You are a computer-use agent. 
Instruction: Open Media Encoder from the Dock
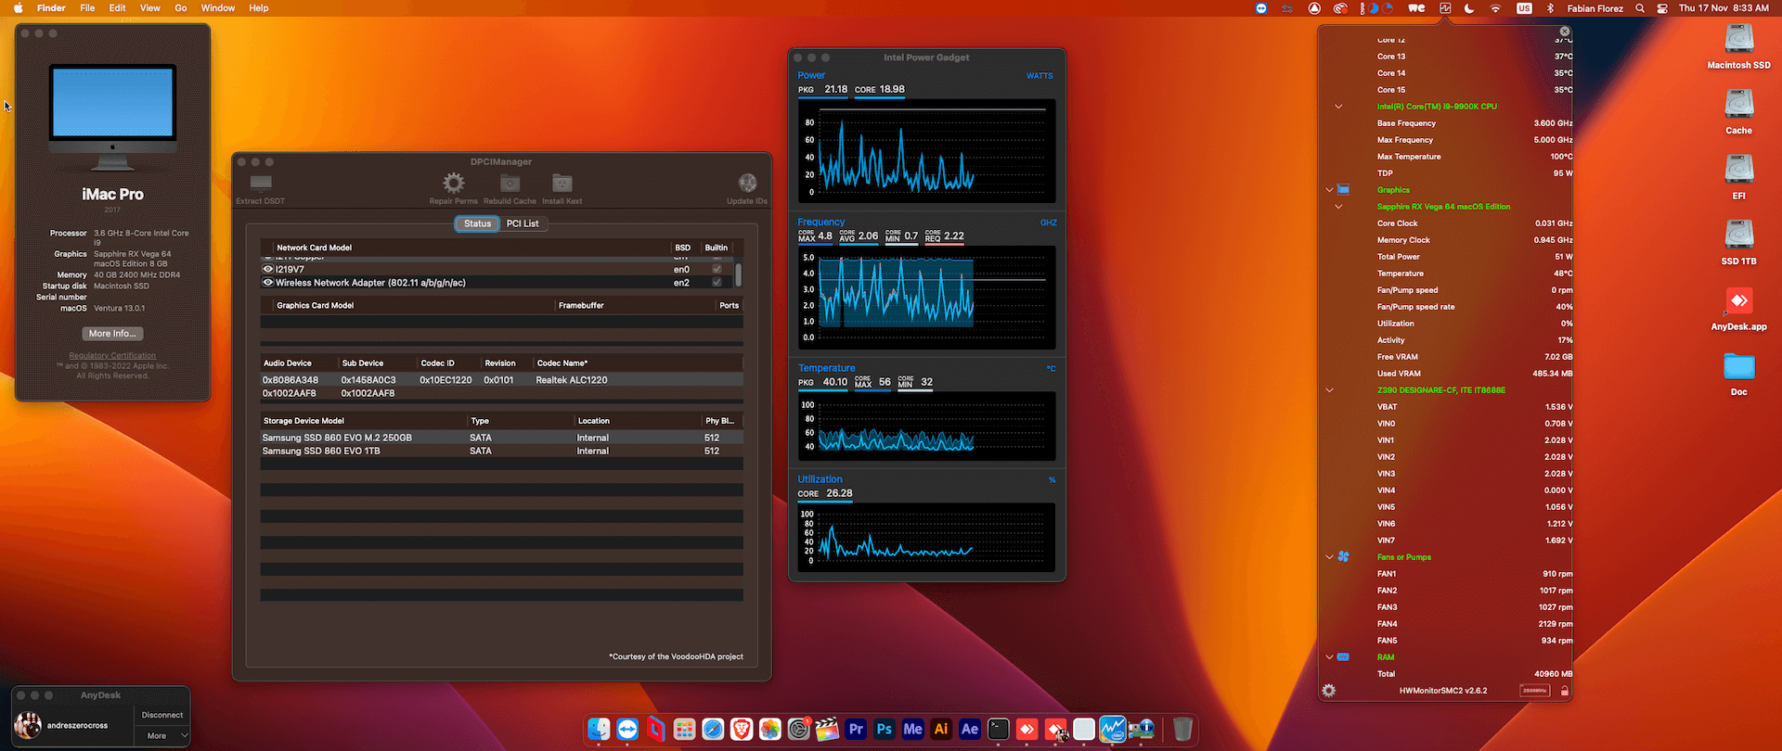click(913, 730)
